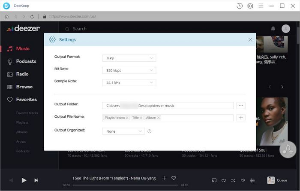Remove the Title tag

click(x=141, y=118)
